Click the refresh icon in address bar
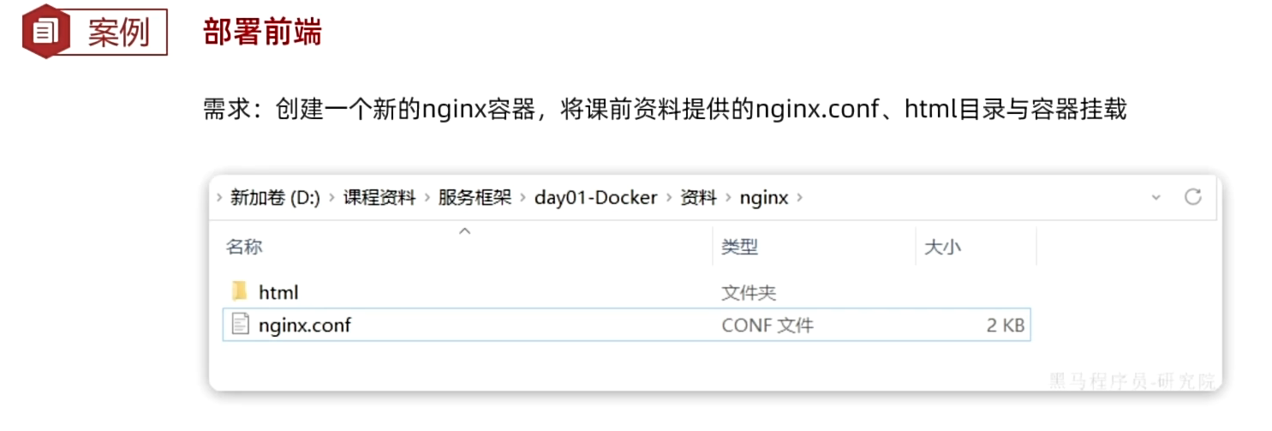The image size is (1272, 431). point(1192,197)
